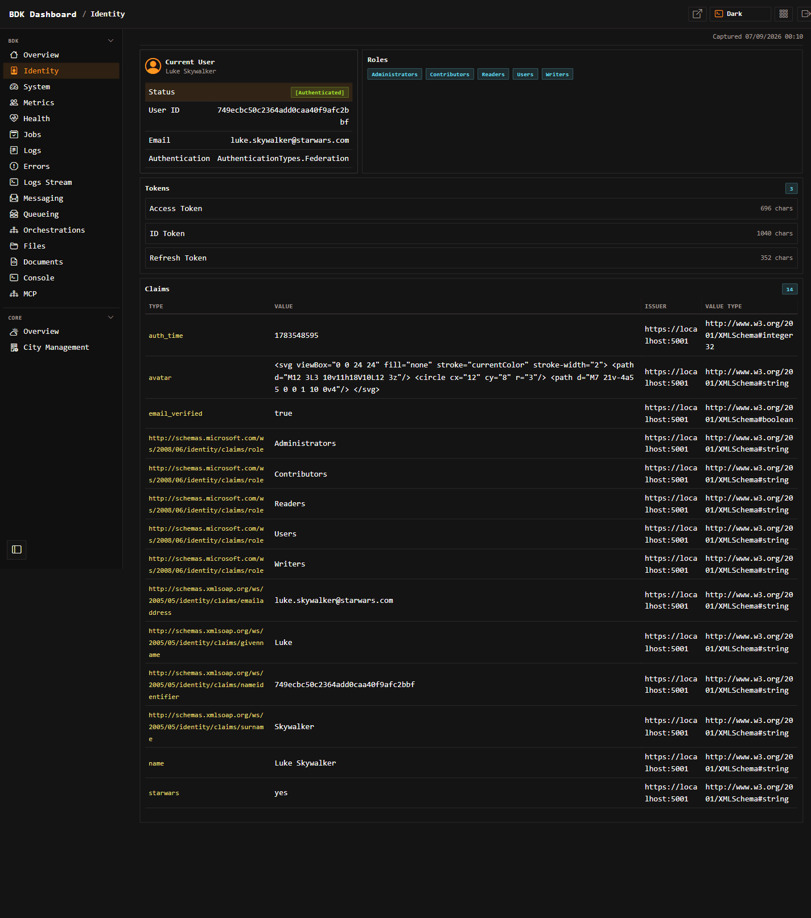Image resolution: width=811 pixels, height=918 pixels.
Task: Click the 1040 chars label
Action: [775, 234]
